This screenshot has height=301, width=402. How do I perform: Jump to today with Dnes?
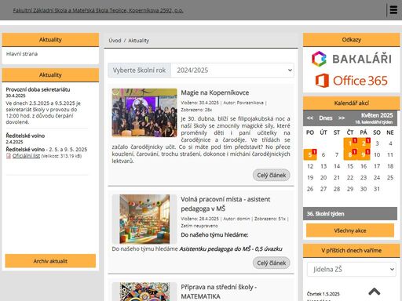[x=326, y=118]
